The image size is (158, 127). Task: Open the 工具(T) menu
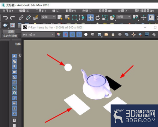41,11
